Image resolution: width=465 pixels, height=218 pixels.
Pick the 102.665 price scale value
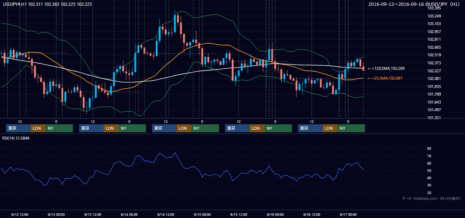[x=434, y=47]
